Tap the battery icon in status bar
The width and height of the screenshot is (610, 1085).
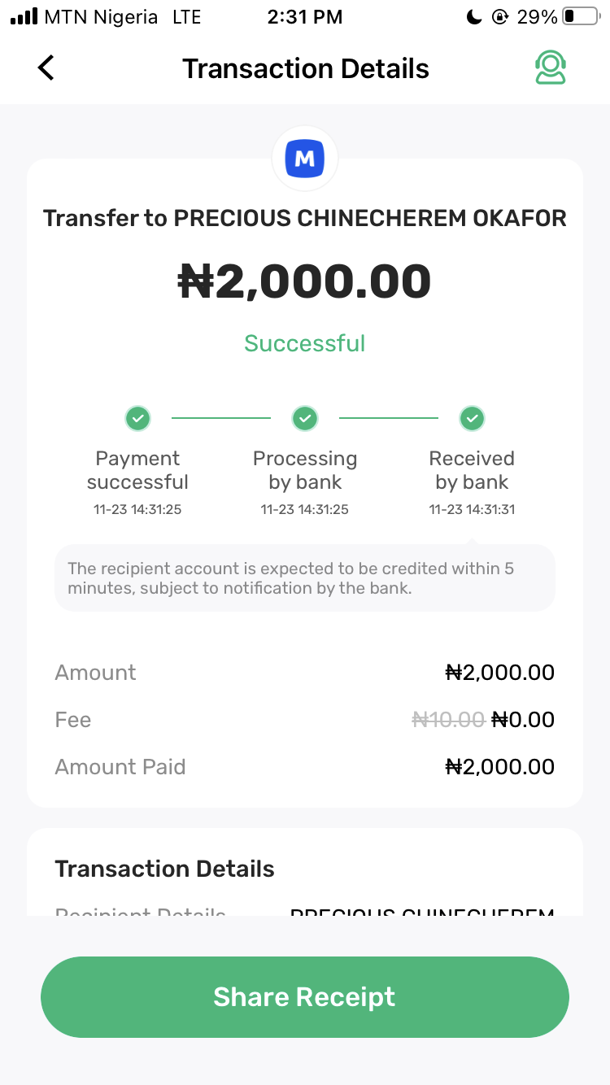click(580, 17)
